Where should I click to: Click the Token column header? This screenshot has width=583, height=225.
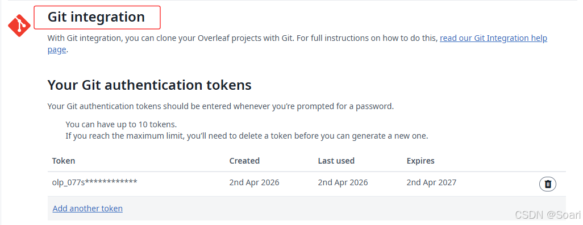pos(64,161)
